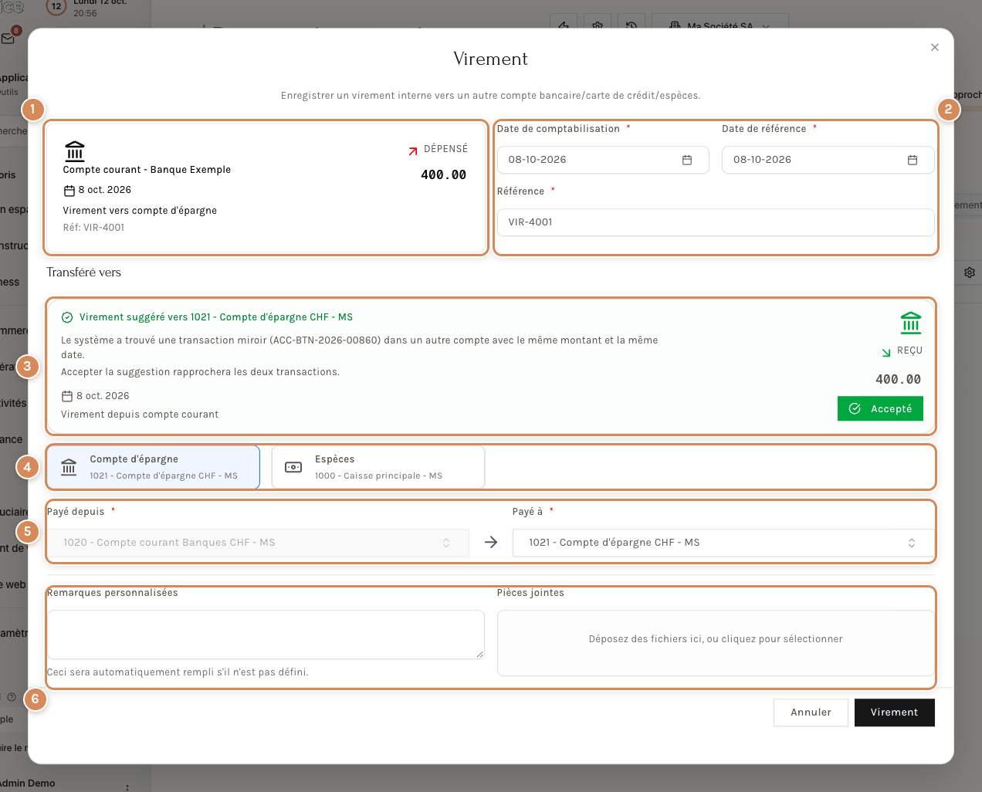This screenshot has width=982, height=792.
Task: Close the Virement dialog with the X
Action: pyautogui.click(x=935, y=47)
